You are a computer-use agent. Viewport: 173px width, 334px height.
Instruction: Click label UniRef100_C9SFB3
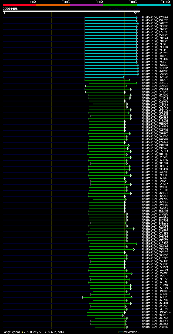(155, 175)
